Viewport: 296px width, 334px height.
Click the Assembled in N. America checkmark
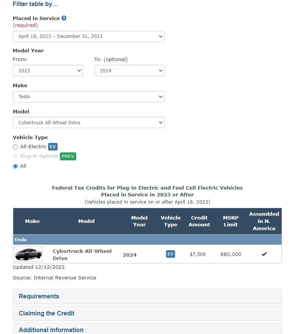point(264,254)
